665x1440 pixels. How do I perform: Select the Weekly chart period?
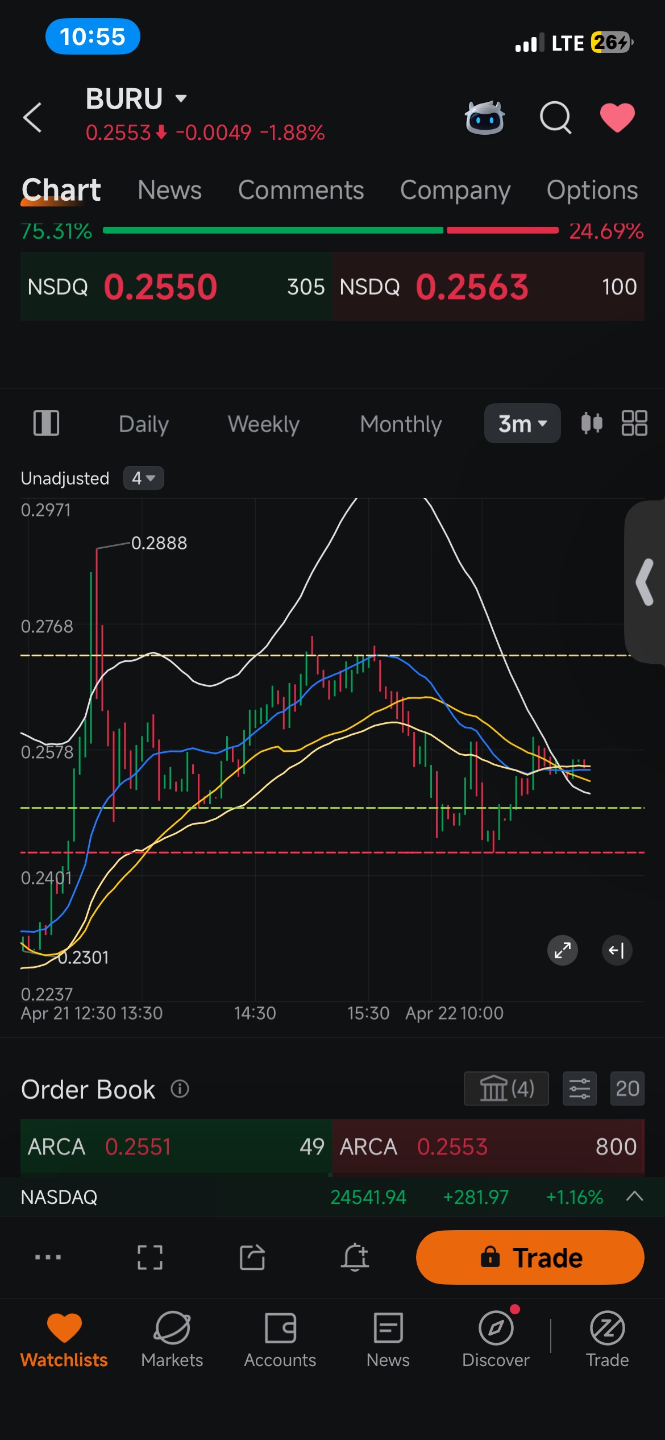pos(264,424)
